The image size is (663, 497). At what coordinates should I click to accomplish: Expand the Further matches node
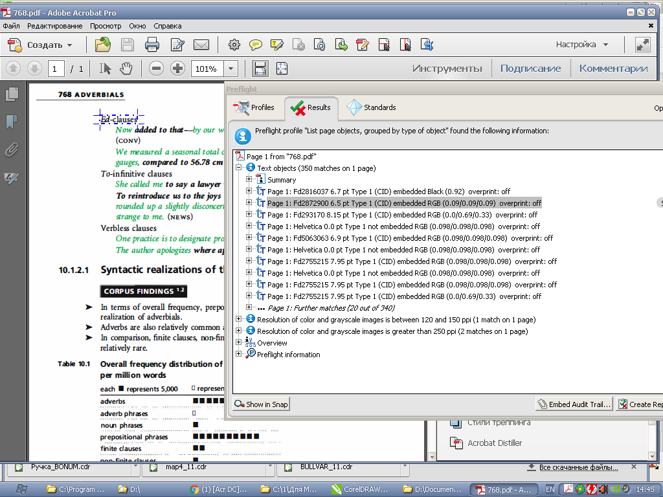pos(249,307)
